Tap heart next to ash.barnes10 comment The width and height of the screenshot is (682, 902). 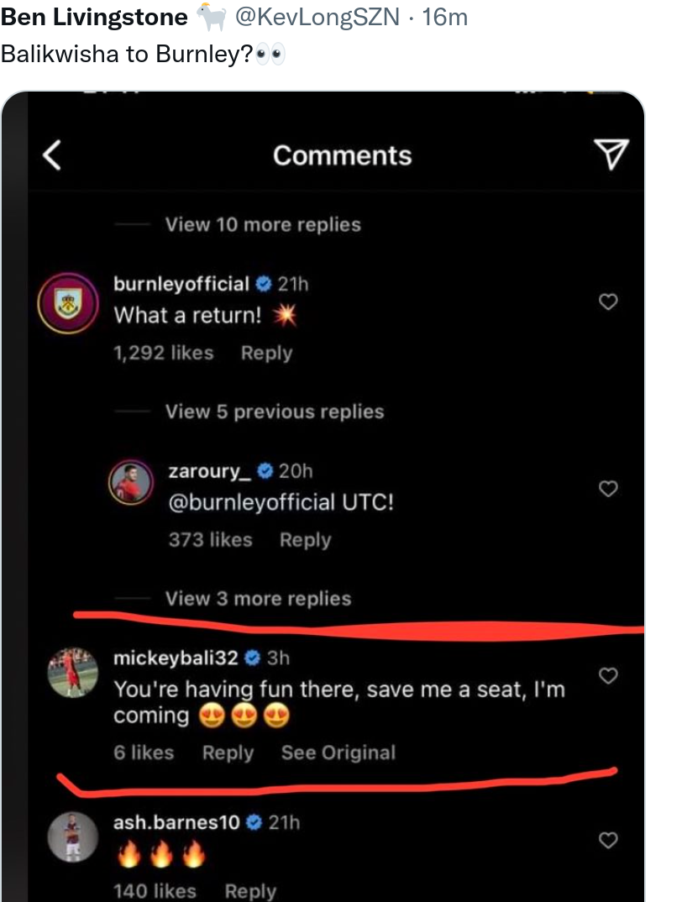point(609,840)
